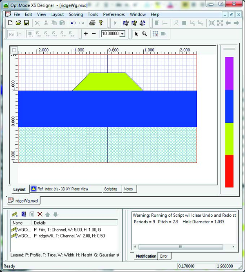Click the blue color bar segment
245x272 pixels.
click(x=229, y=106)
